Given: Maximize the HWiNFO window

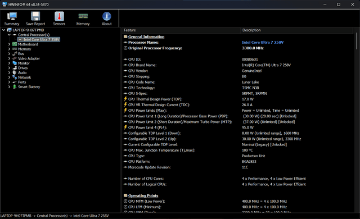Looking at the screenshot, I should (x=339, y=4).
